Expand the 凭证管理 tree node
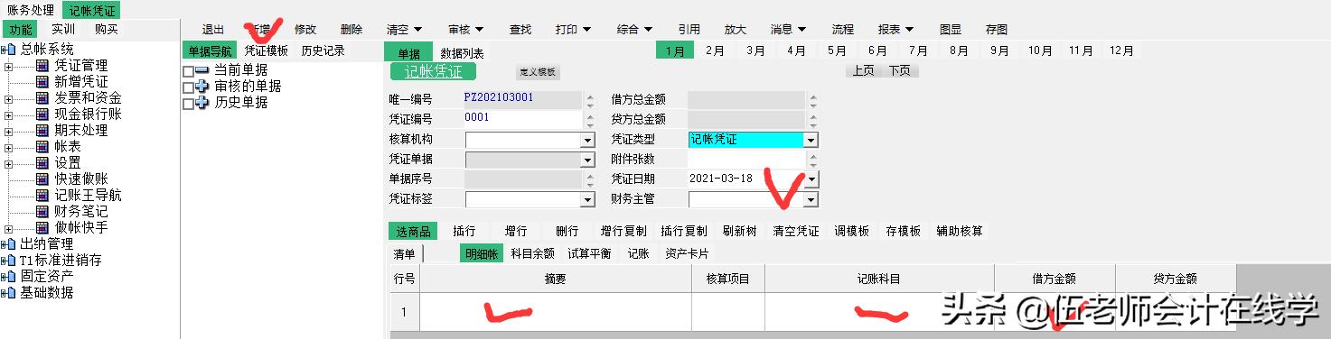1331x339 pixels. pyautogui.click(x=8, y=66)
